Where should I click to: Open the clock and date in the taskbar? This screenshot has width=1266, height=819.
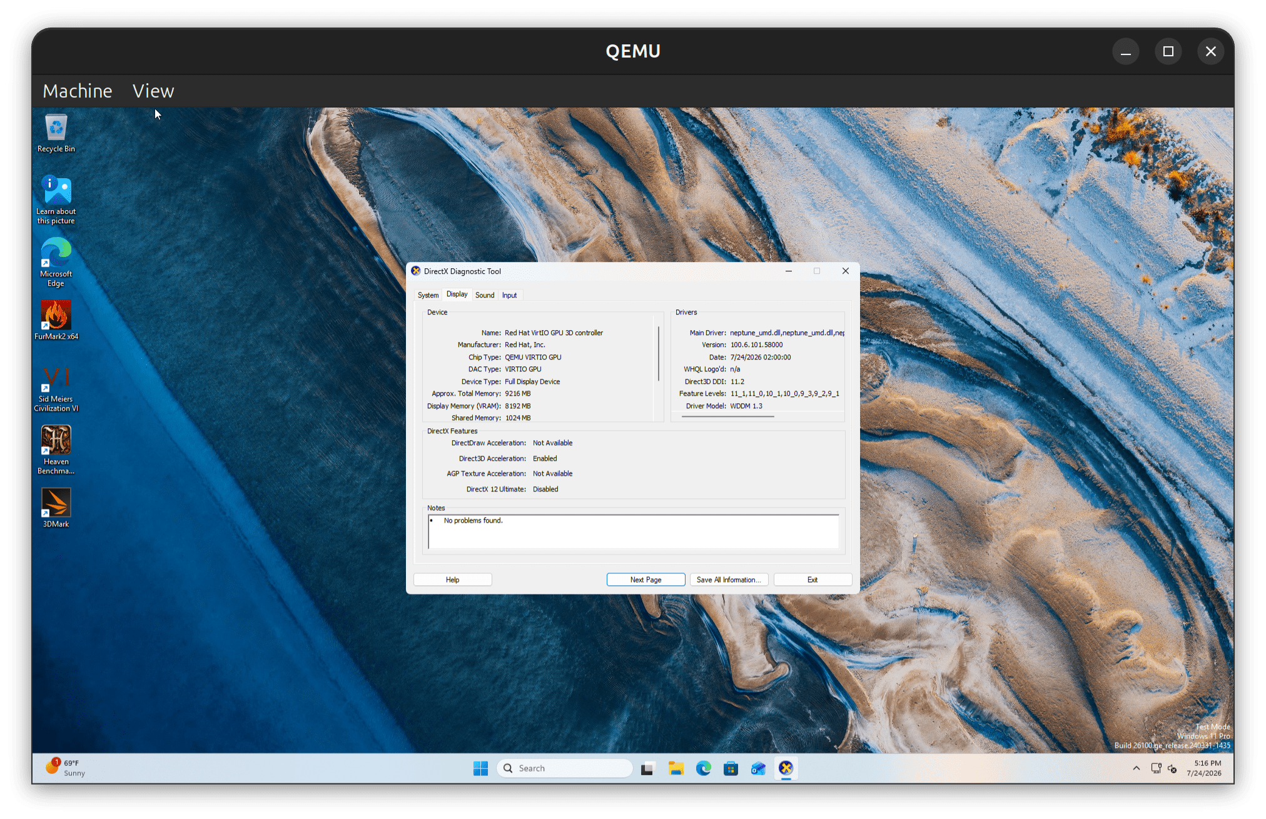(x=1204, y=768)
